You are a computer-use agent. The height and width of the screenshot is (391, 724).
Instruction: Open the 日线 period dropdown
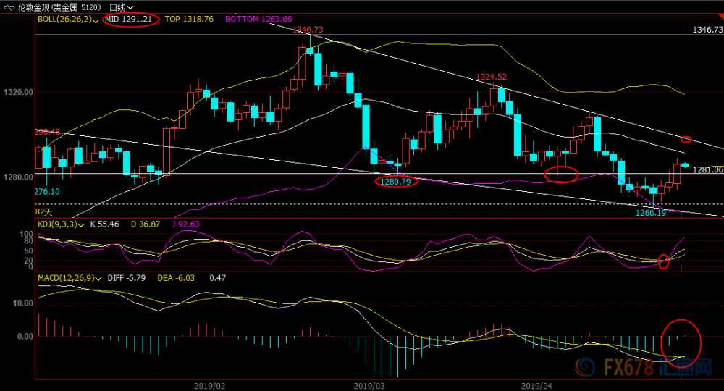[x=122, y=7]
